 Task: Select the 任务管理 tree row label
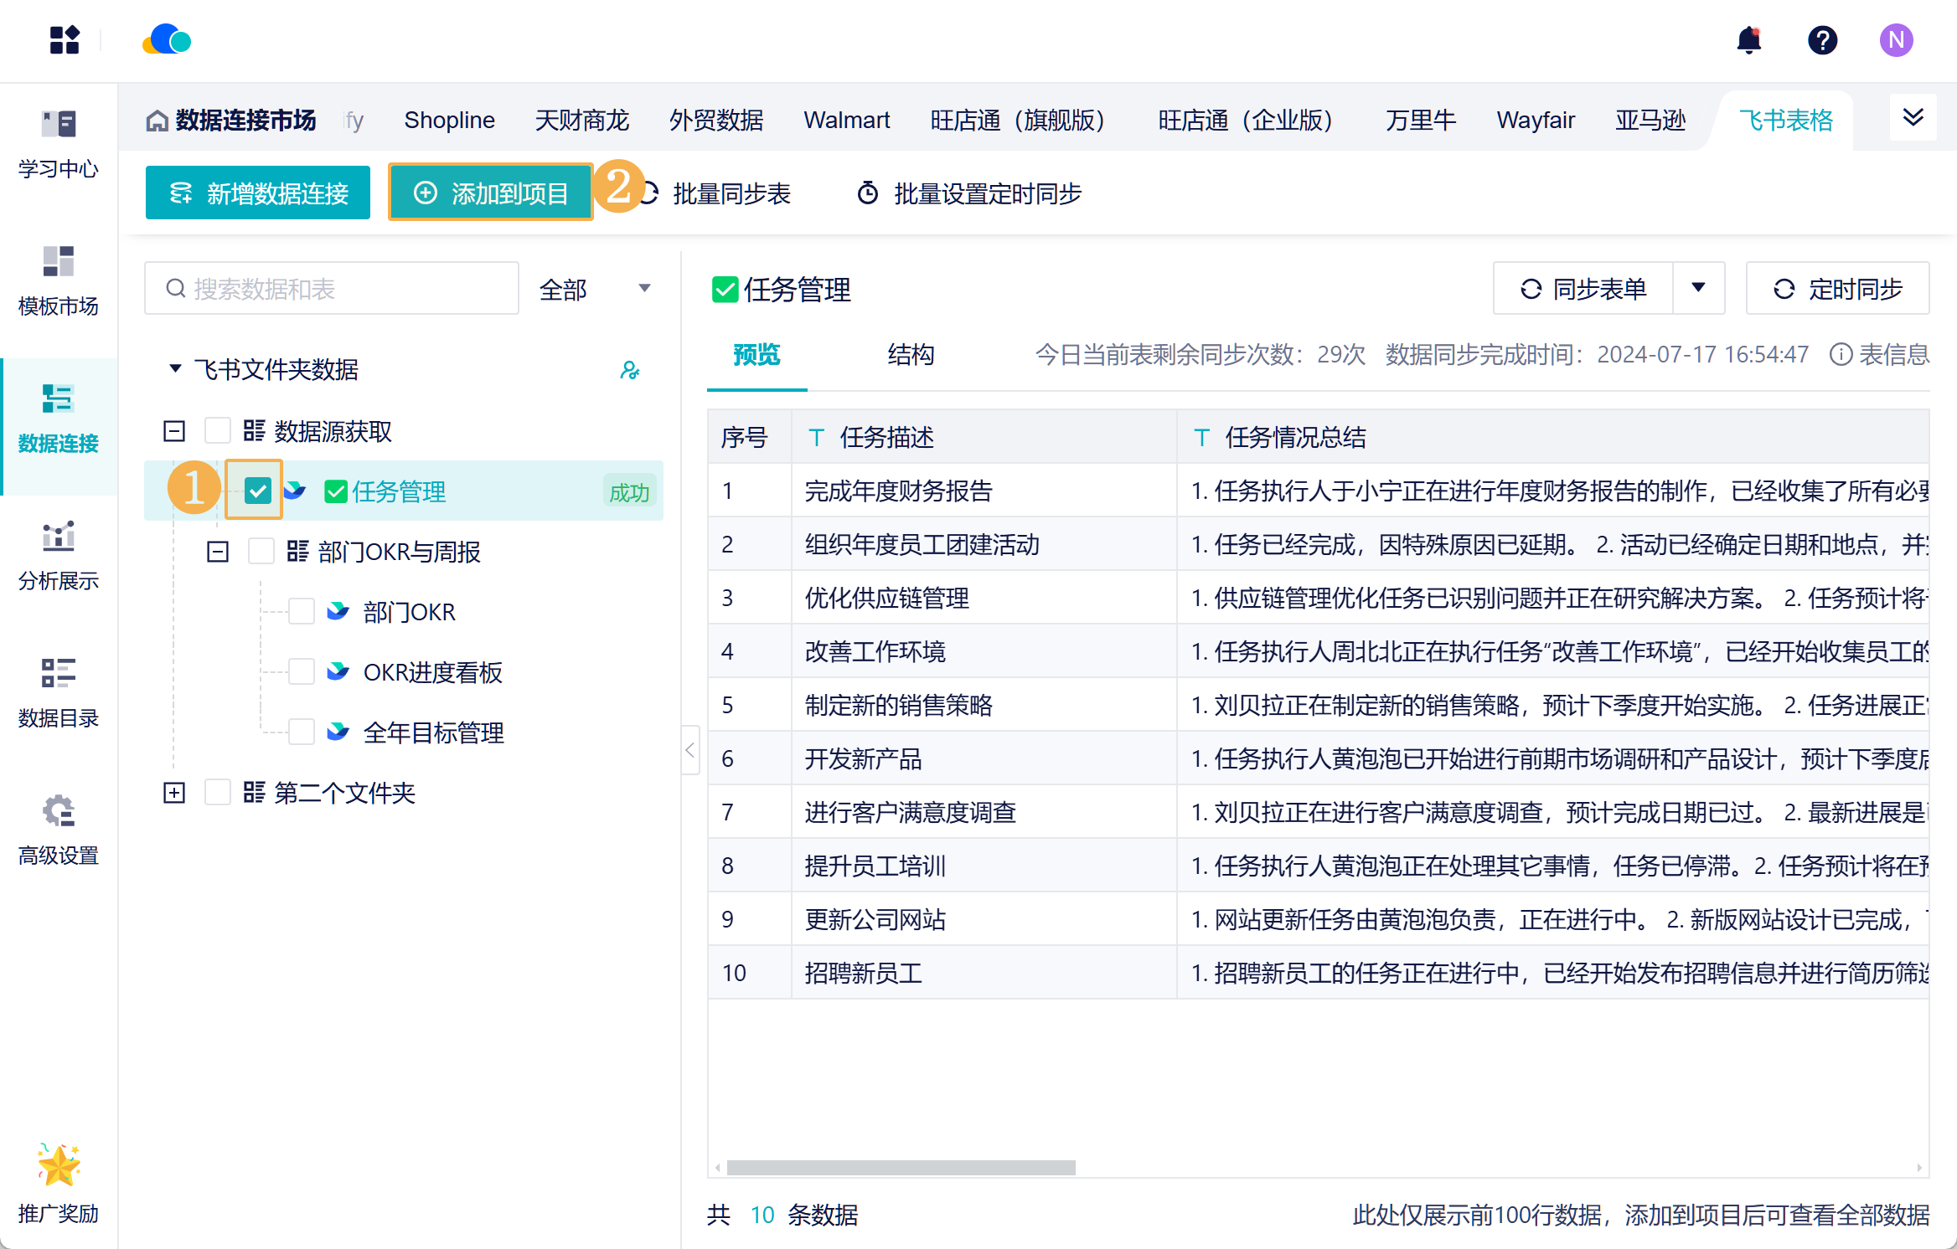[399, 491]
